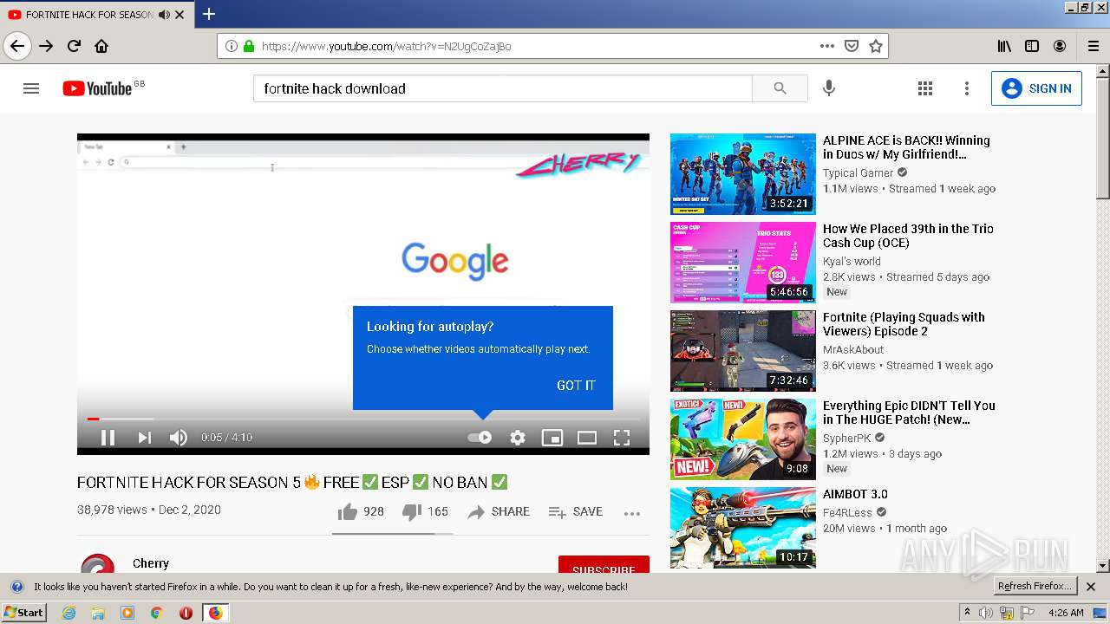Close the FORTNITE HACK tab
The width and height of the screenshot is (1110, 624).
click(x=180, y=15)
